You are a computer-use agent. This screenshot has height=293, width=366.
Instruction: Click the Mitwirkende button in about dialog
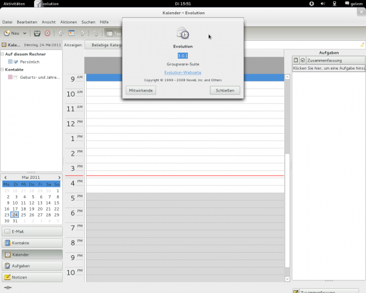(x=141, y=90)
